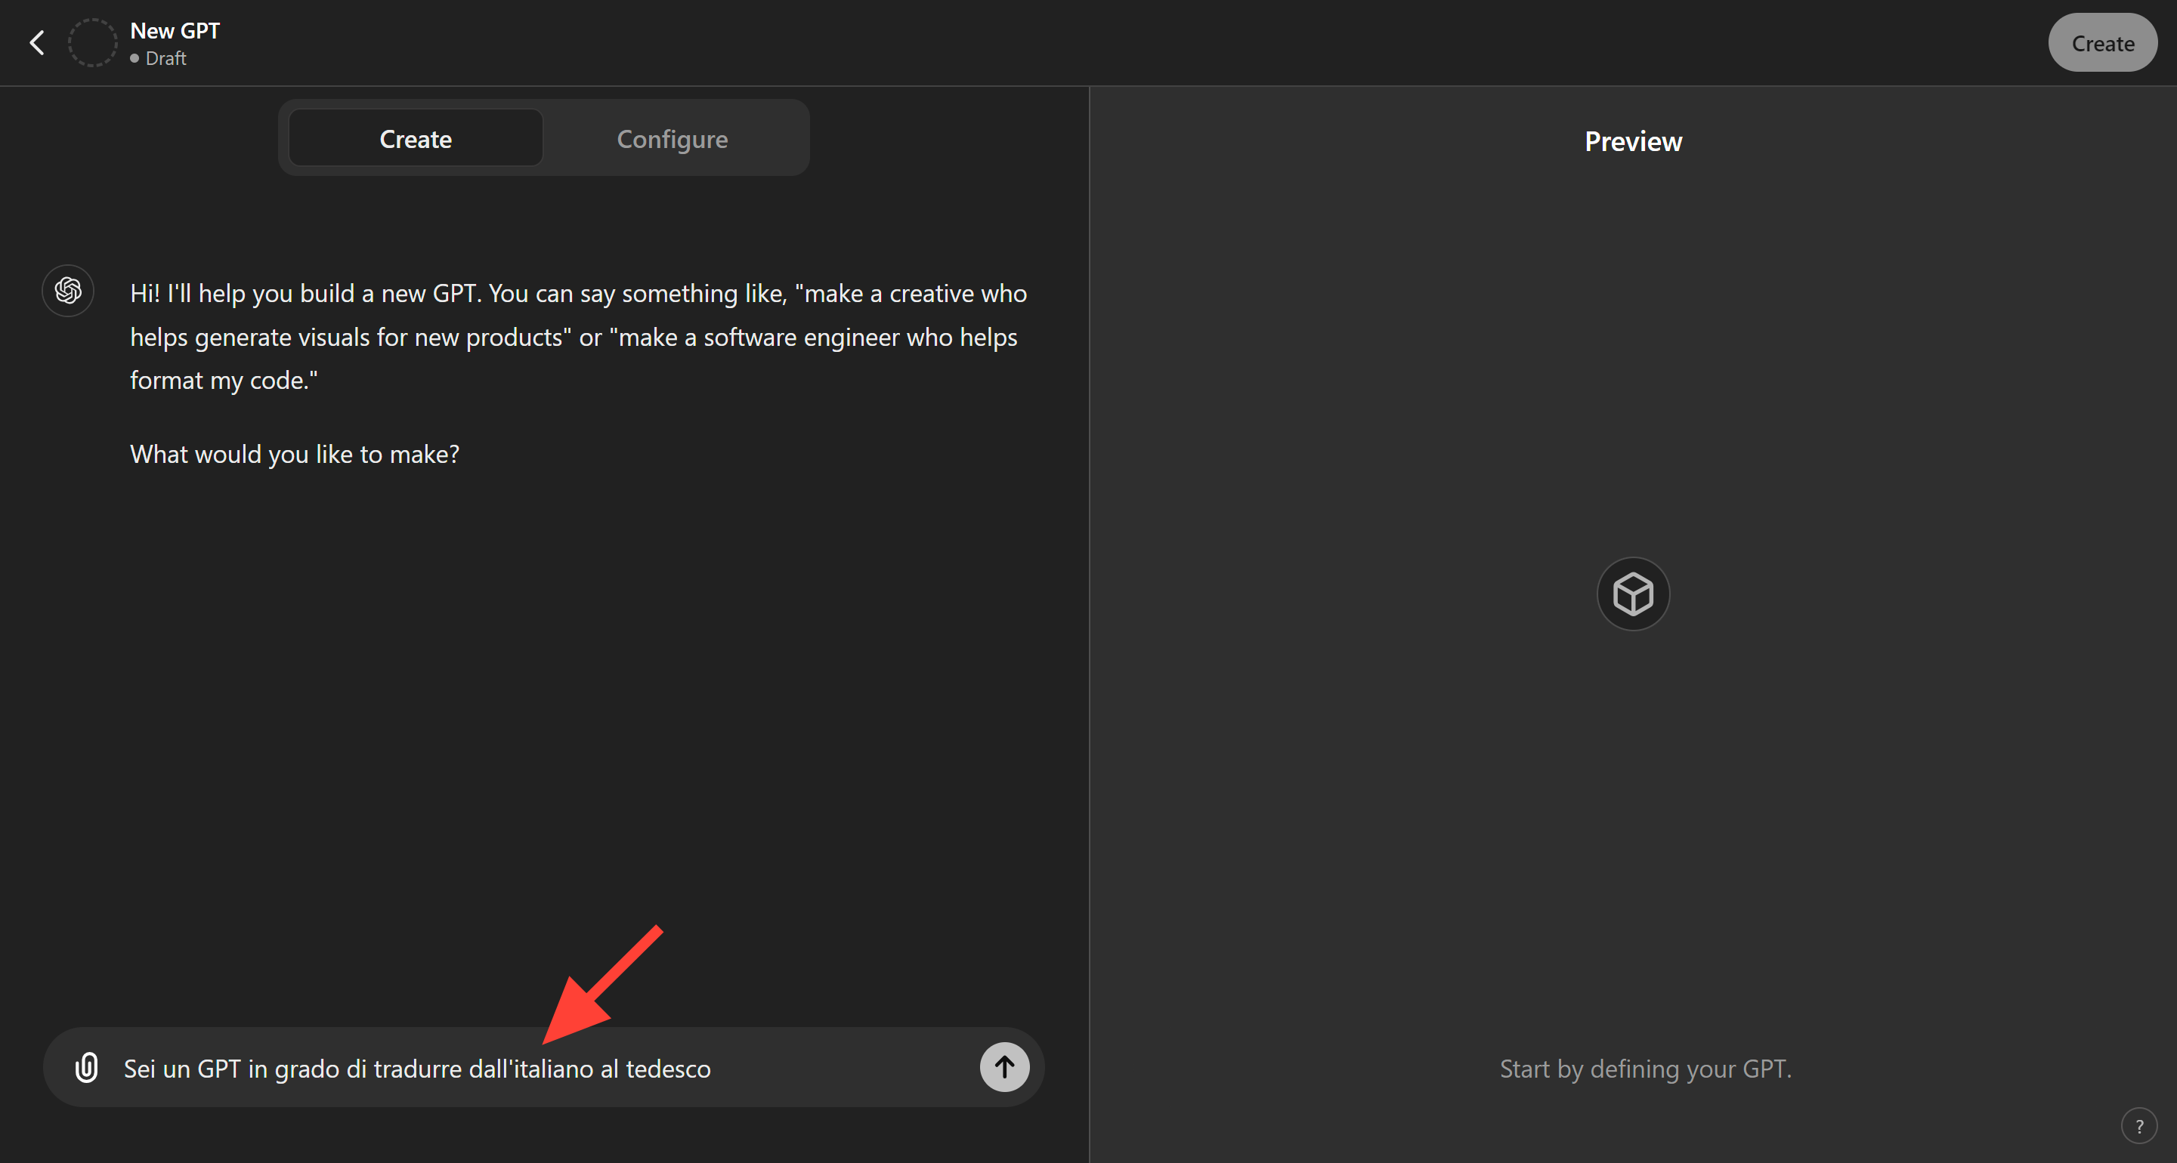Go back using the left arrow
Screen dimensions: 2177x1163
click(36, 43)
